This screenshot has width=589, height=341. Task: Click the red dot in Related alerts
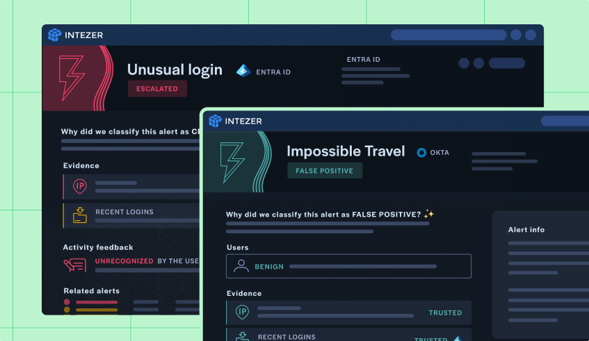(67, 302)
